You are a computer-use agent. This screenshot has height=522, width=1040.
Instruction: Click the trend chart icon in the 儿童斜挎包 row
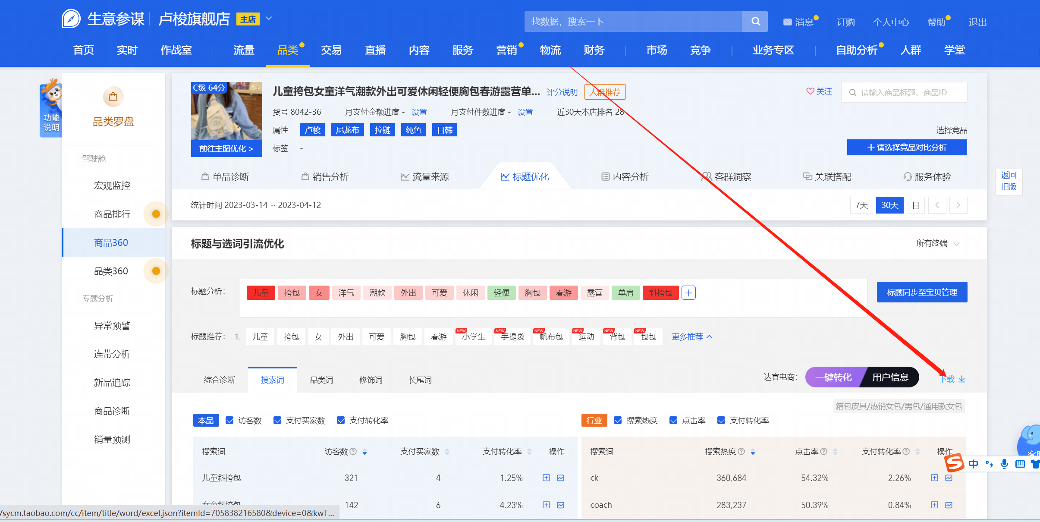560,478
